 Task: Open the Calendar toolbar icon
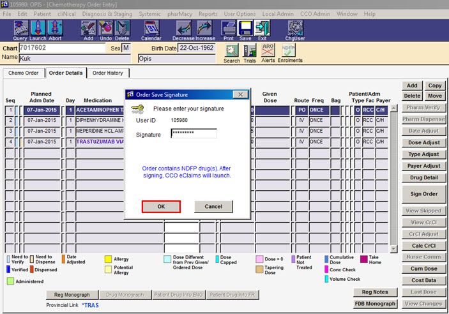[x=151, y=28]
